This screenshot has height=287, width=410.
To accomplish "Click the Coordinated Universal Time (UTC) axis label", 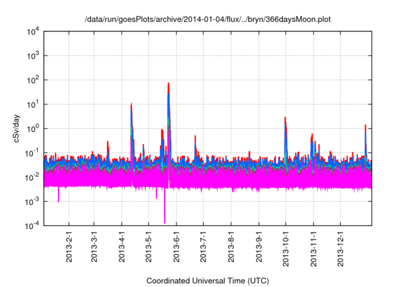I will [x=208, y=281].
